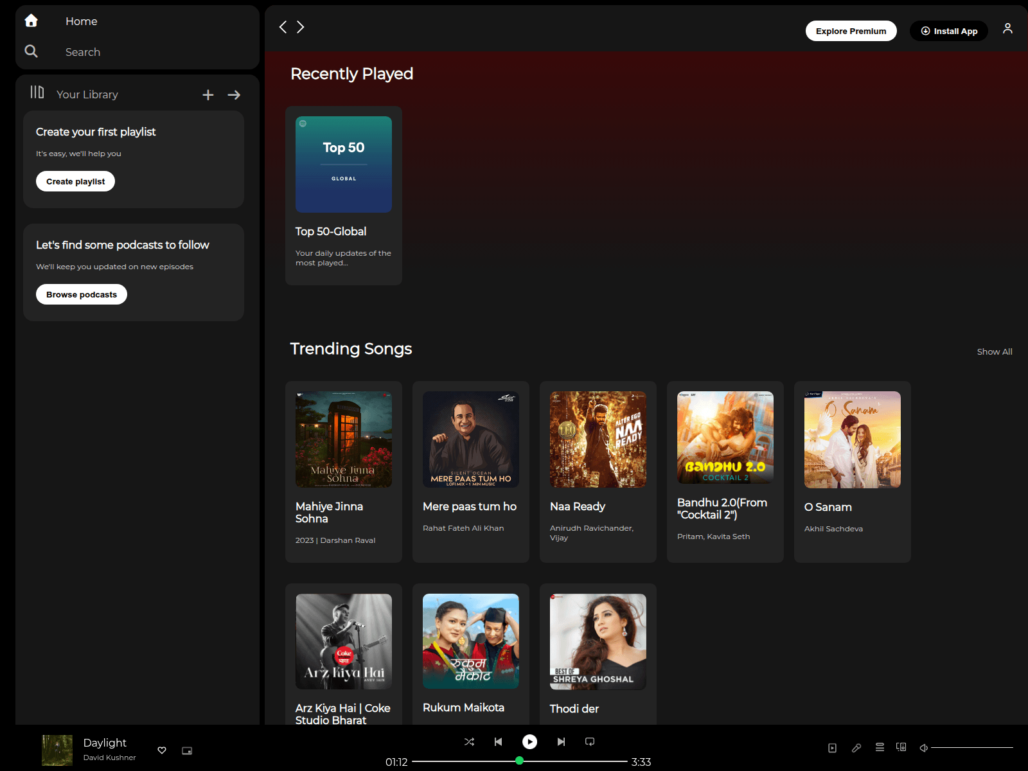
Task: Skip to the next track
Action: pyautogui.click(x=561, y=741)
